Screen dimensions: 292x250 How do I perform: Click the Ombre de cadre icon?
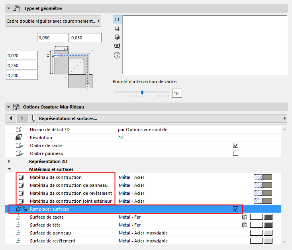point(20,145)
